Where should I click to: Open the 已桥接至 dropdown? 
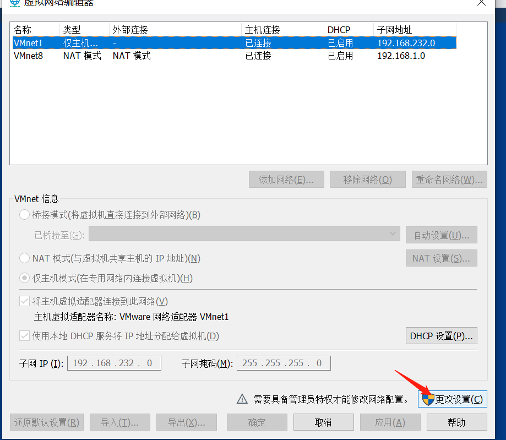click(244, 233)
